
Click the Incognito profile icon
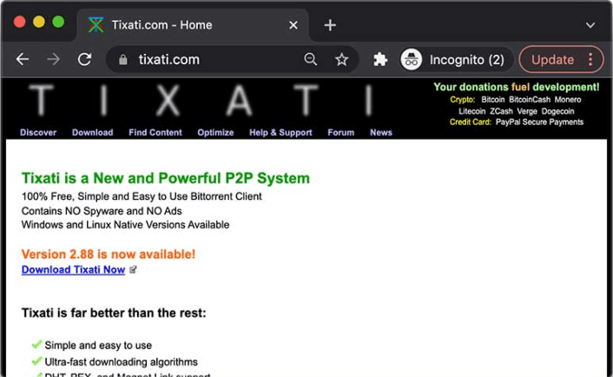411,60
